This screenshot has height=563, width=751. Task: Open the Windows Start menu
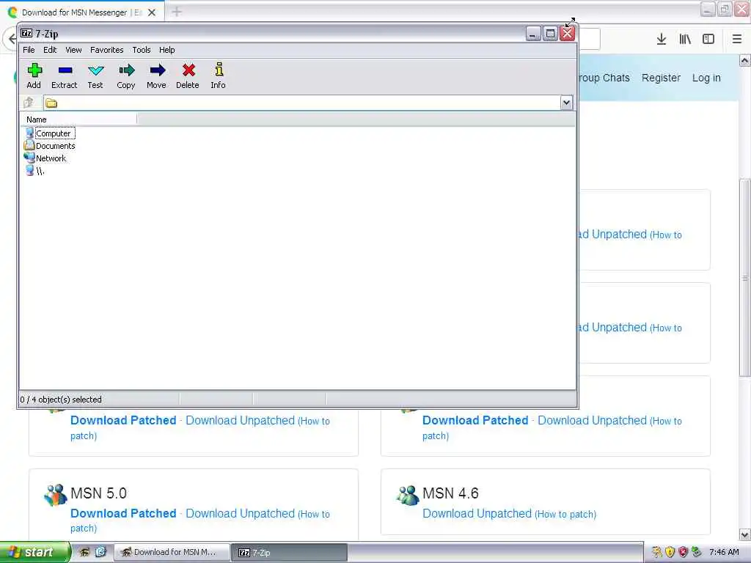34,552
